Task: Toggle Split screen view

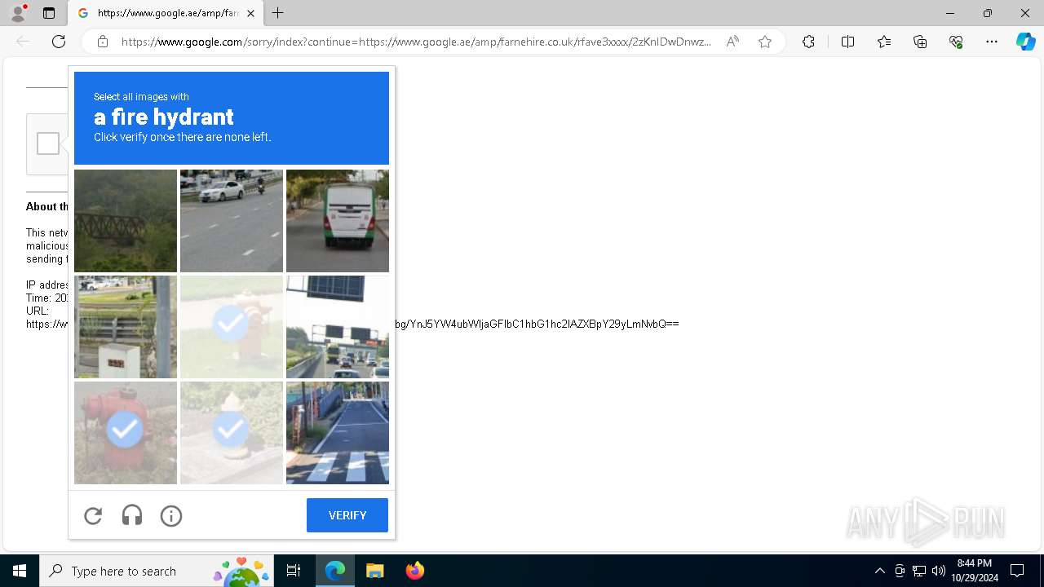Action: tap(847, 42)
